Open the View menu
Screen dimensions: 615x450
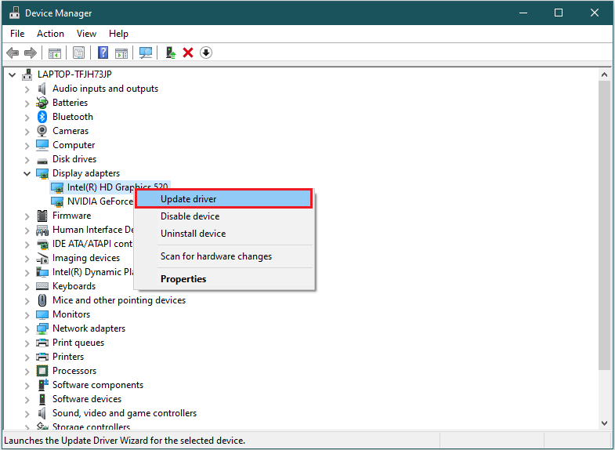(86, 34)
